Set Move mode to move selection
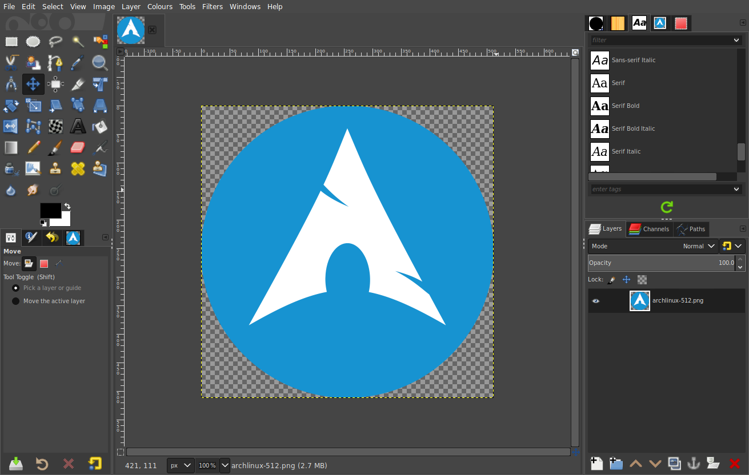The image size is (749, 475). [44, 263]
